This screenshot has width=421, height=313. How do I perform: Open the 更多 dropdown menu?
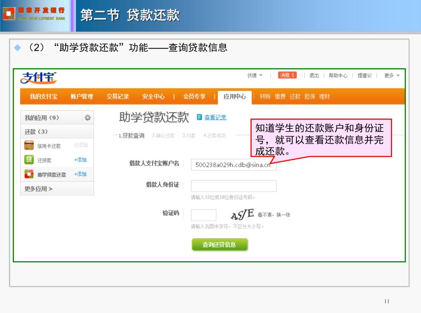(392, 76)
